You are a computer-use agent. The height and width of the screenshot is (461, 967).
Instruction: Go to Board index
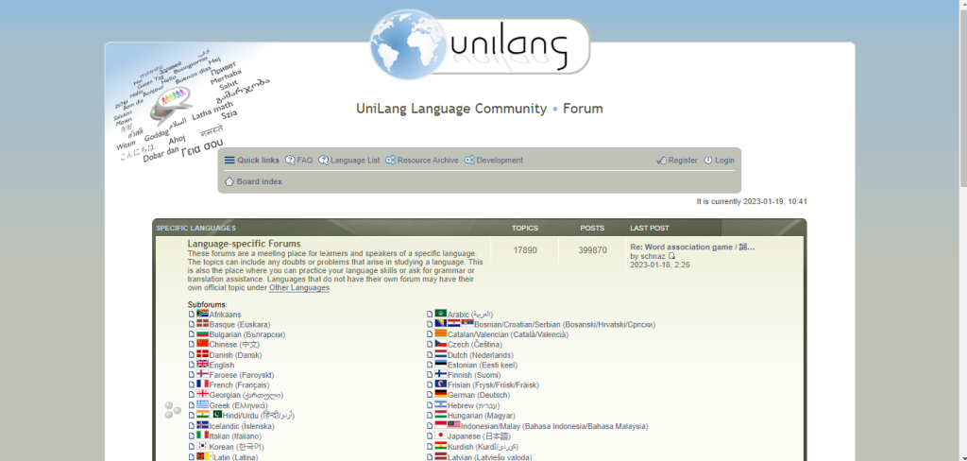click(253, 181)
